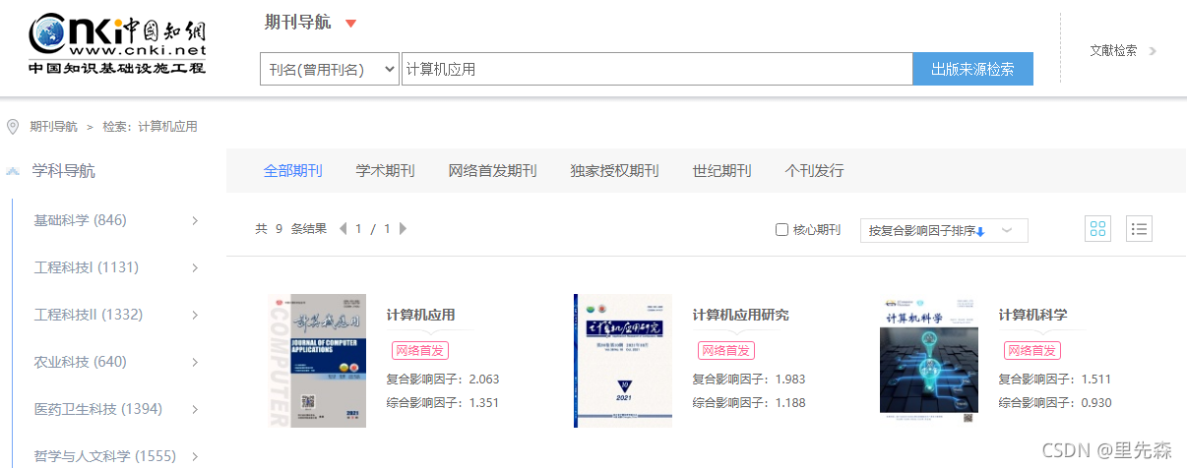Click the 复合影响因子：2.063 text
1187x468 pixels.
coord(443,379)
